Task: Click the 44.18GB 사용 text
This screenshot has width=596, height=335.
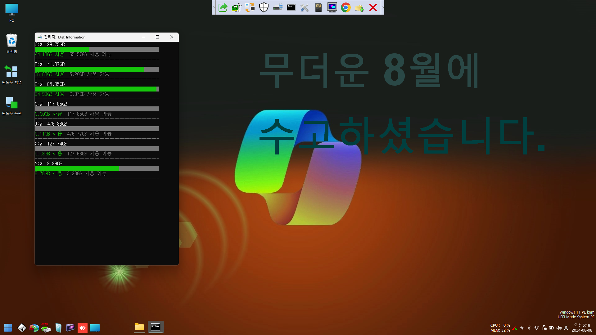Action: pyautogui.click(x=50, y=54)
